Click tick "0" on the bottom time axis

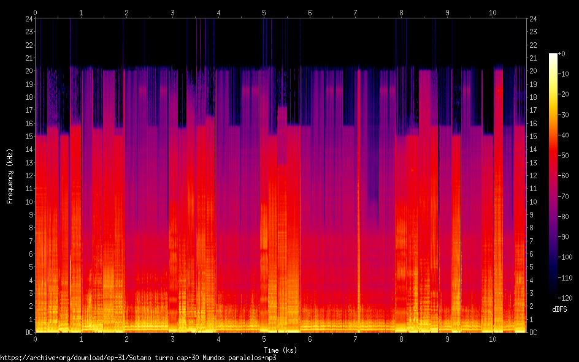(x=35, y=339)
